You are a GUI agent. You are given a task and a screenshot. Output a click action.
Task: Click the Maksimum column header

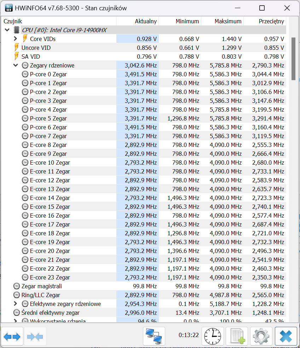coord(222,21)
